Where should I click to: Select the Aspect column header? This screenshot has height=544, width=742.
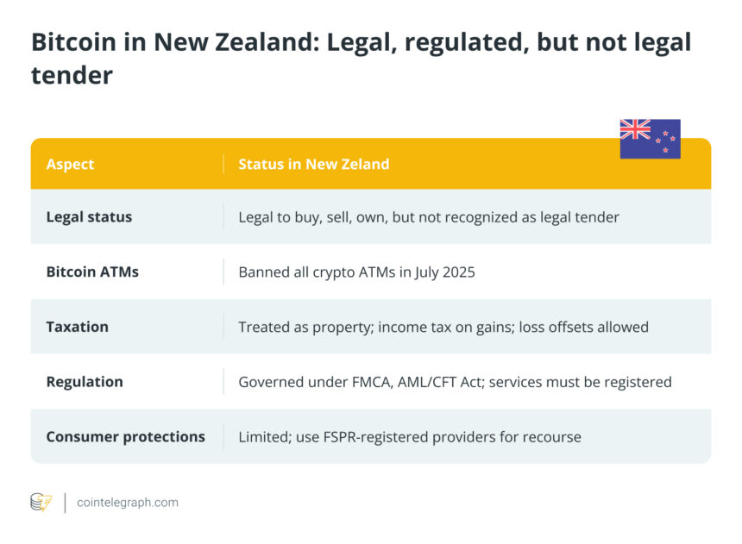tap(70, 164)
